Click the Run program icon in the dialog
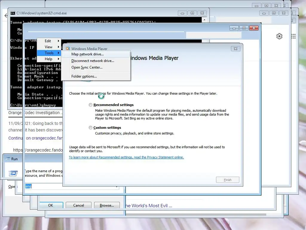The image size is (306, 230). click(x=13, y=173)
